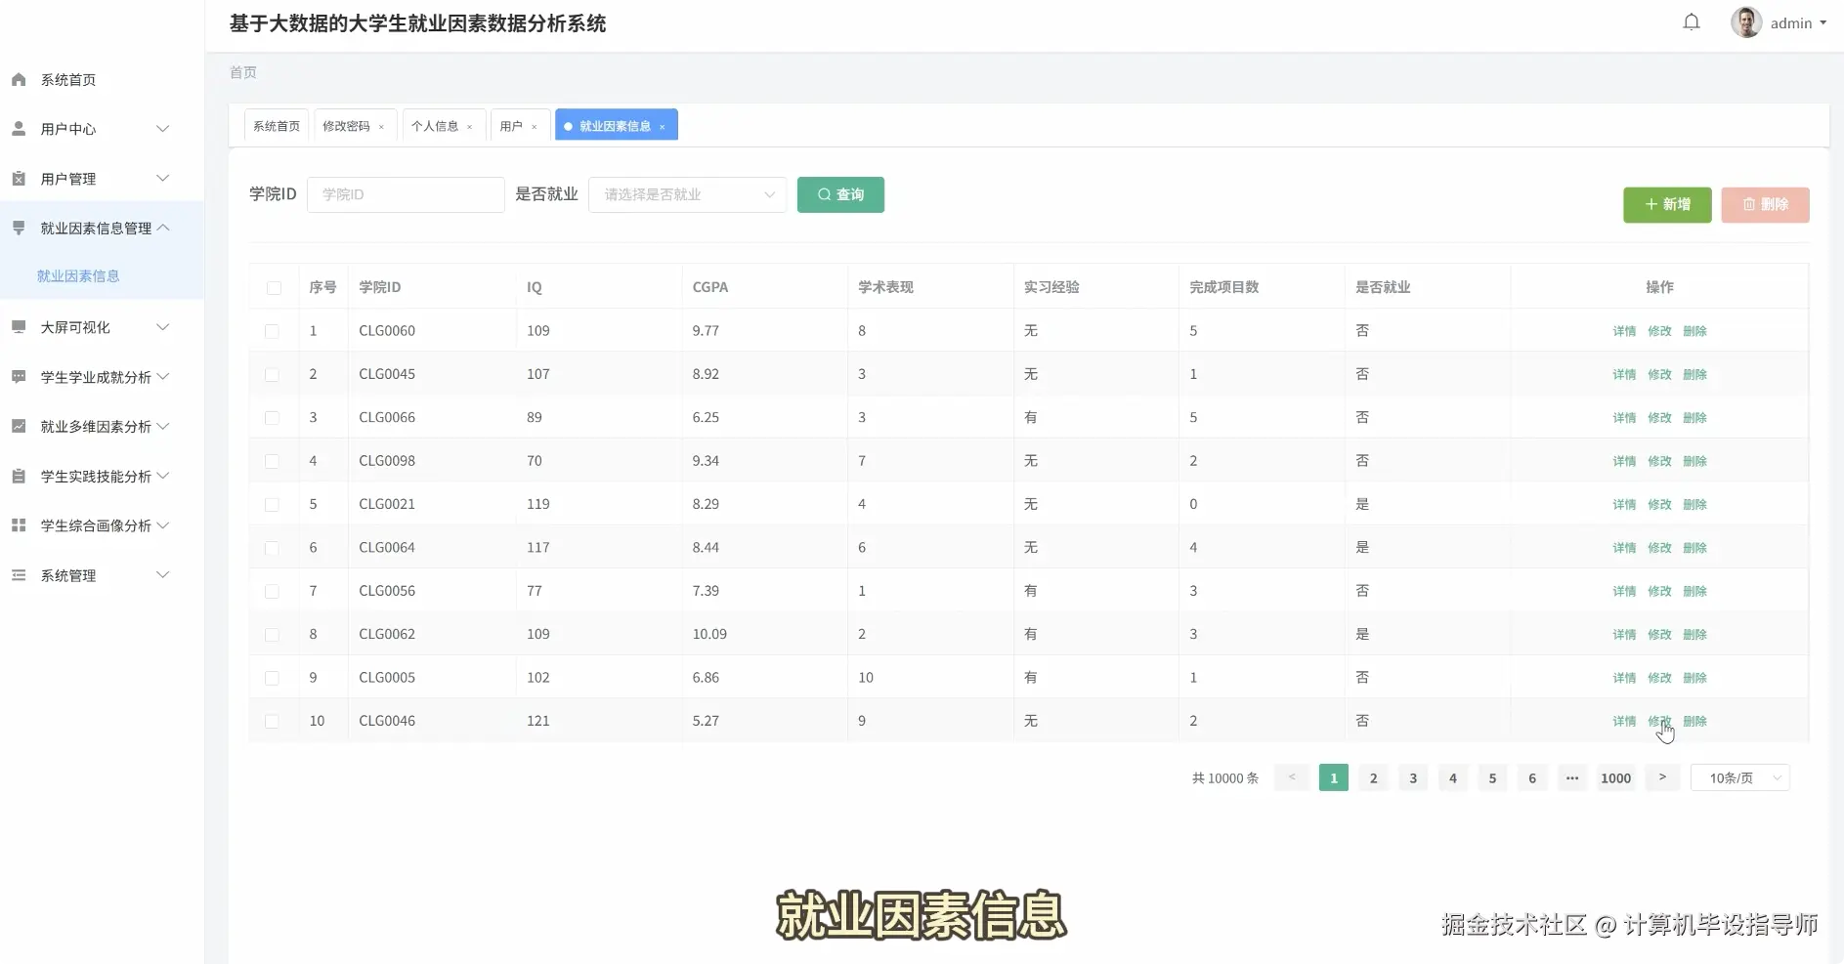The image size is (1844, 964).
Task: Expand the 用户中心 sidebar menu
Action: (163, 128)
